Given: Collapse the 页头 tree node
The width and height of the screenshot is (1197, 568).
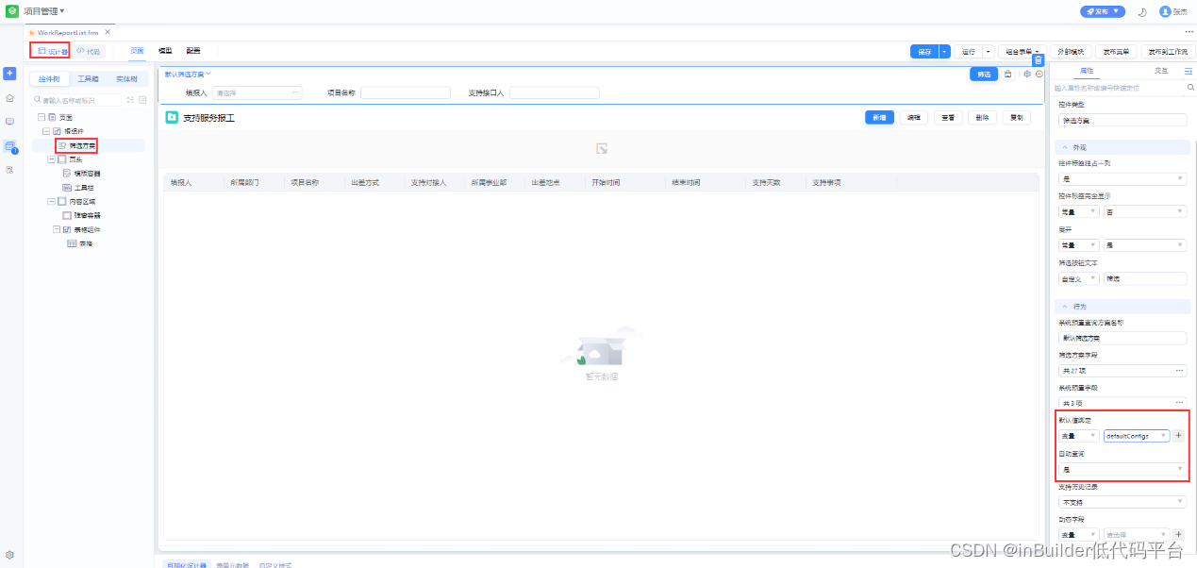Looking at the screenshot, I should tap(51, 159).
